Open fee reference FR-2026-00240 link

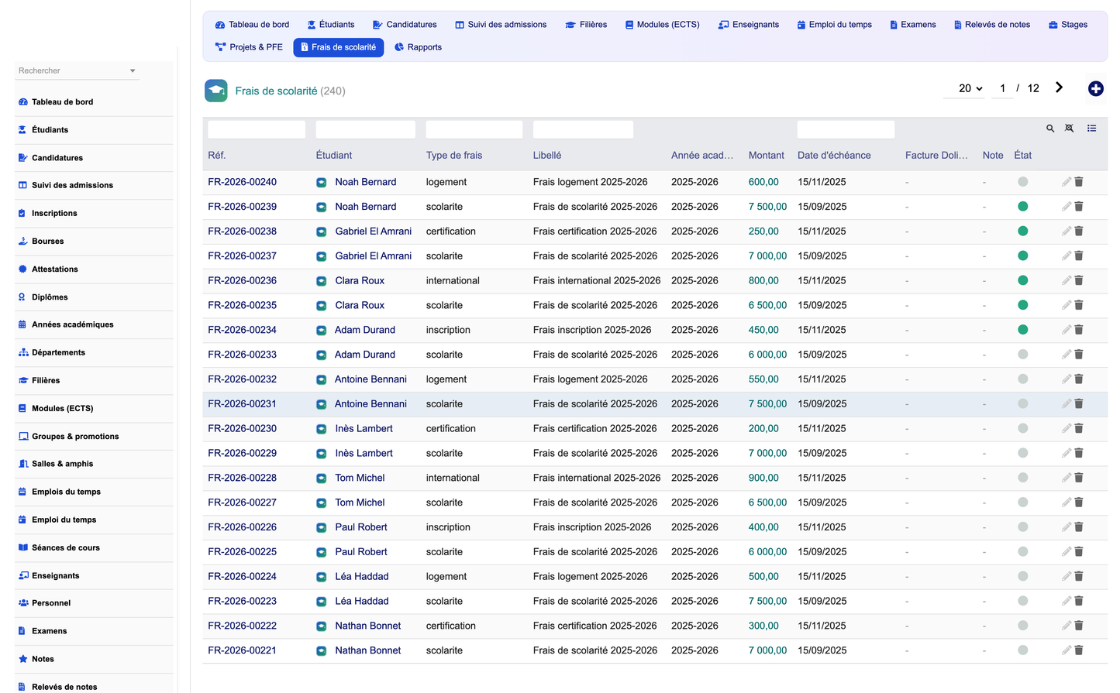(243, 182)
